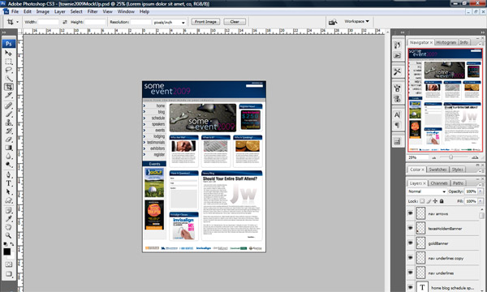The height and width of the screenshot is (292, 487).
Task: Switch to the Swatches tab
Action: pyautogui.click(x=437, y=170)
